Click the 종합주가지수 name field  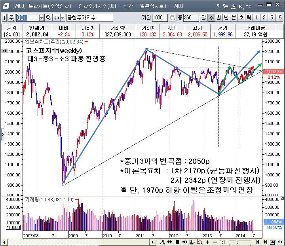tap(90, 18)
